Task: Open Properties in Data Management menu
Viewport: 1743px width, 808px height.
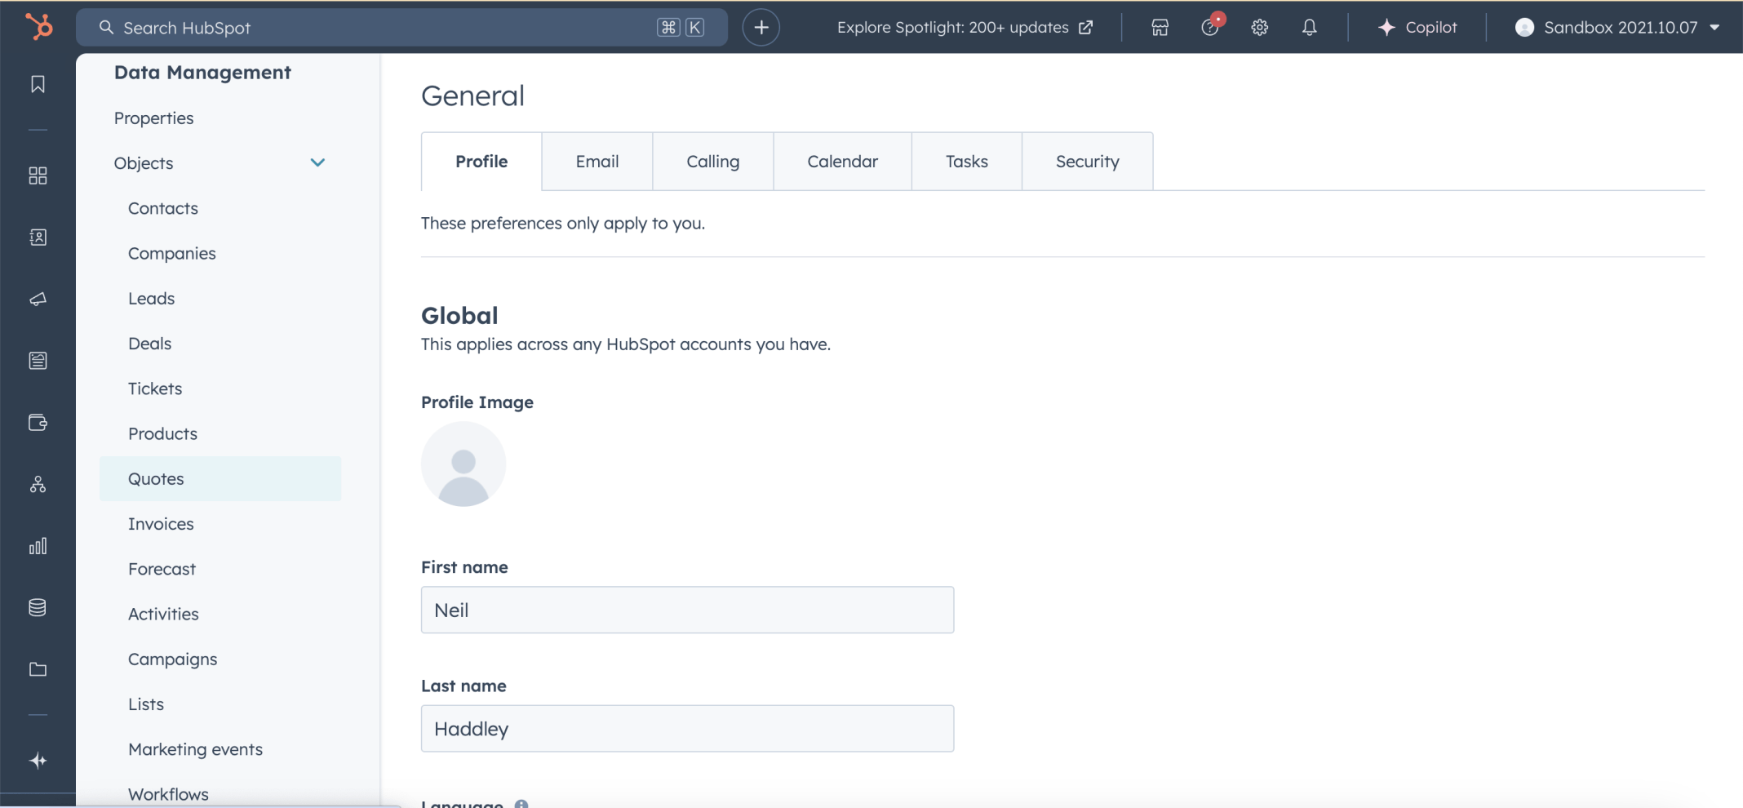Action: pyautogui.click(x=153, y=118)
